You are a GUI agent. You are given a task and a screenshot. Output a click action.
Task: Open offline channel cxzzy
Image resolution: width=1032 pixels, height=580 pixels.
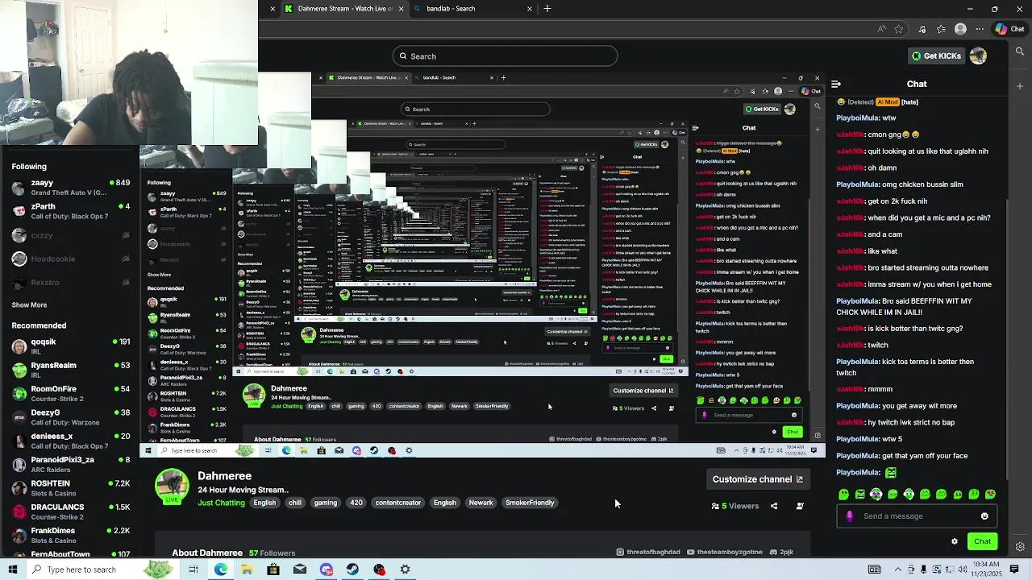[71, 235]
